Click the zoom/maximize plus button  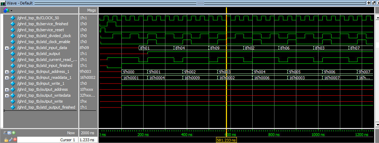tap(368, 3)
